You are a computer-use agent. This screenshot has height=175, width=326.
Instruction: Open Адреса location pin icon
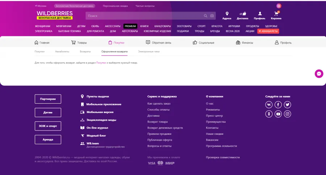pos(227,14)
